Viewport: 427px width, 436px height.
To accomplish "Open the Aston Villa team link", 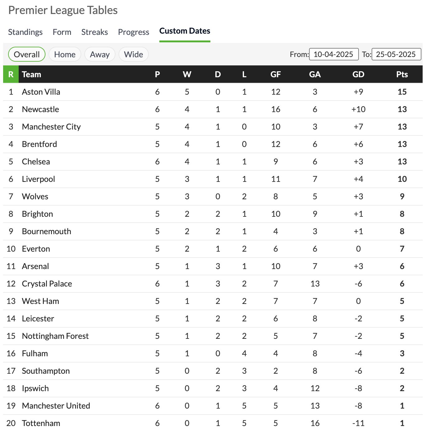I will (x=41, y=92).
